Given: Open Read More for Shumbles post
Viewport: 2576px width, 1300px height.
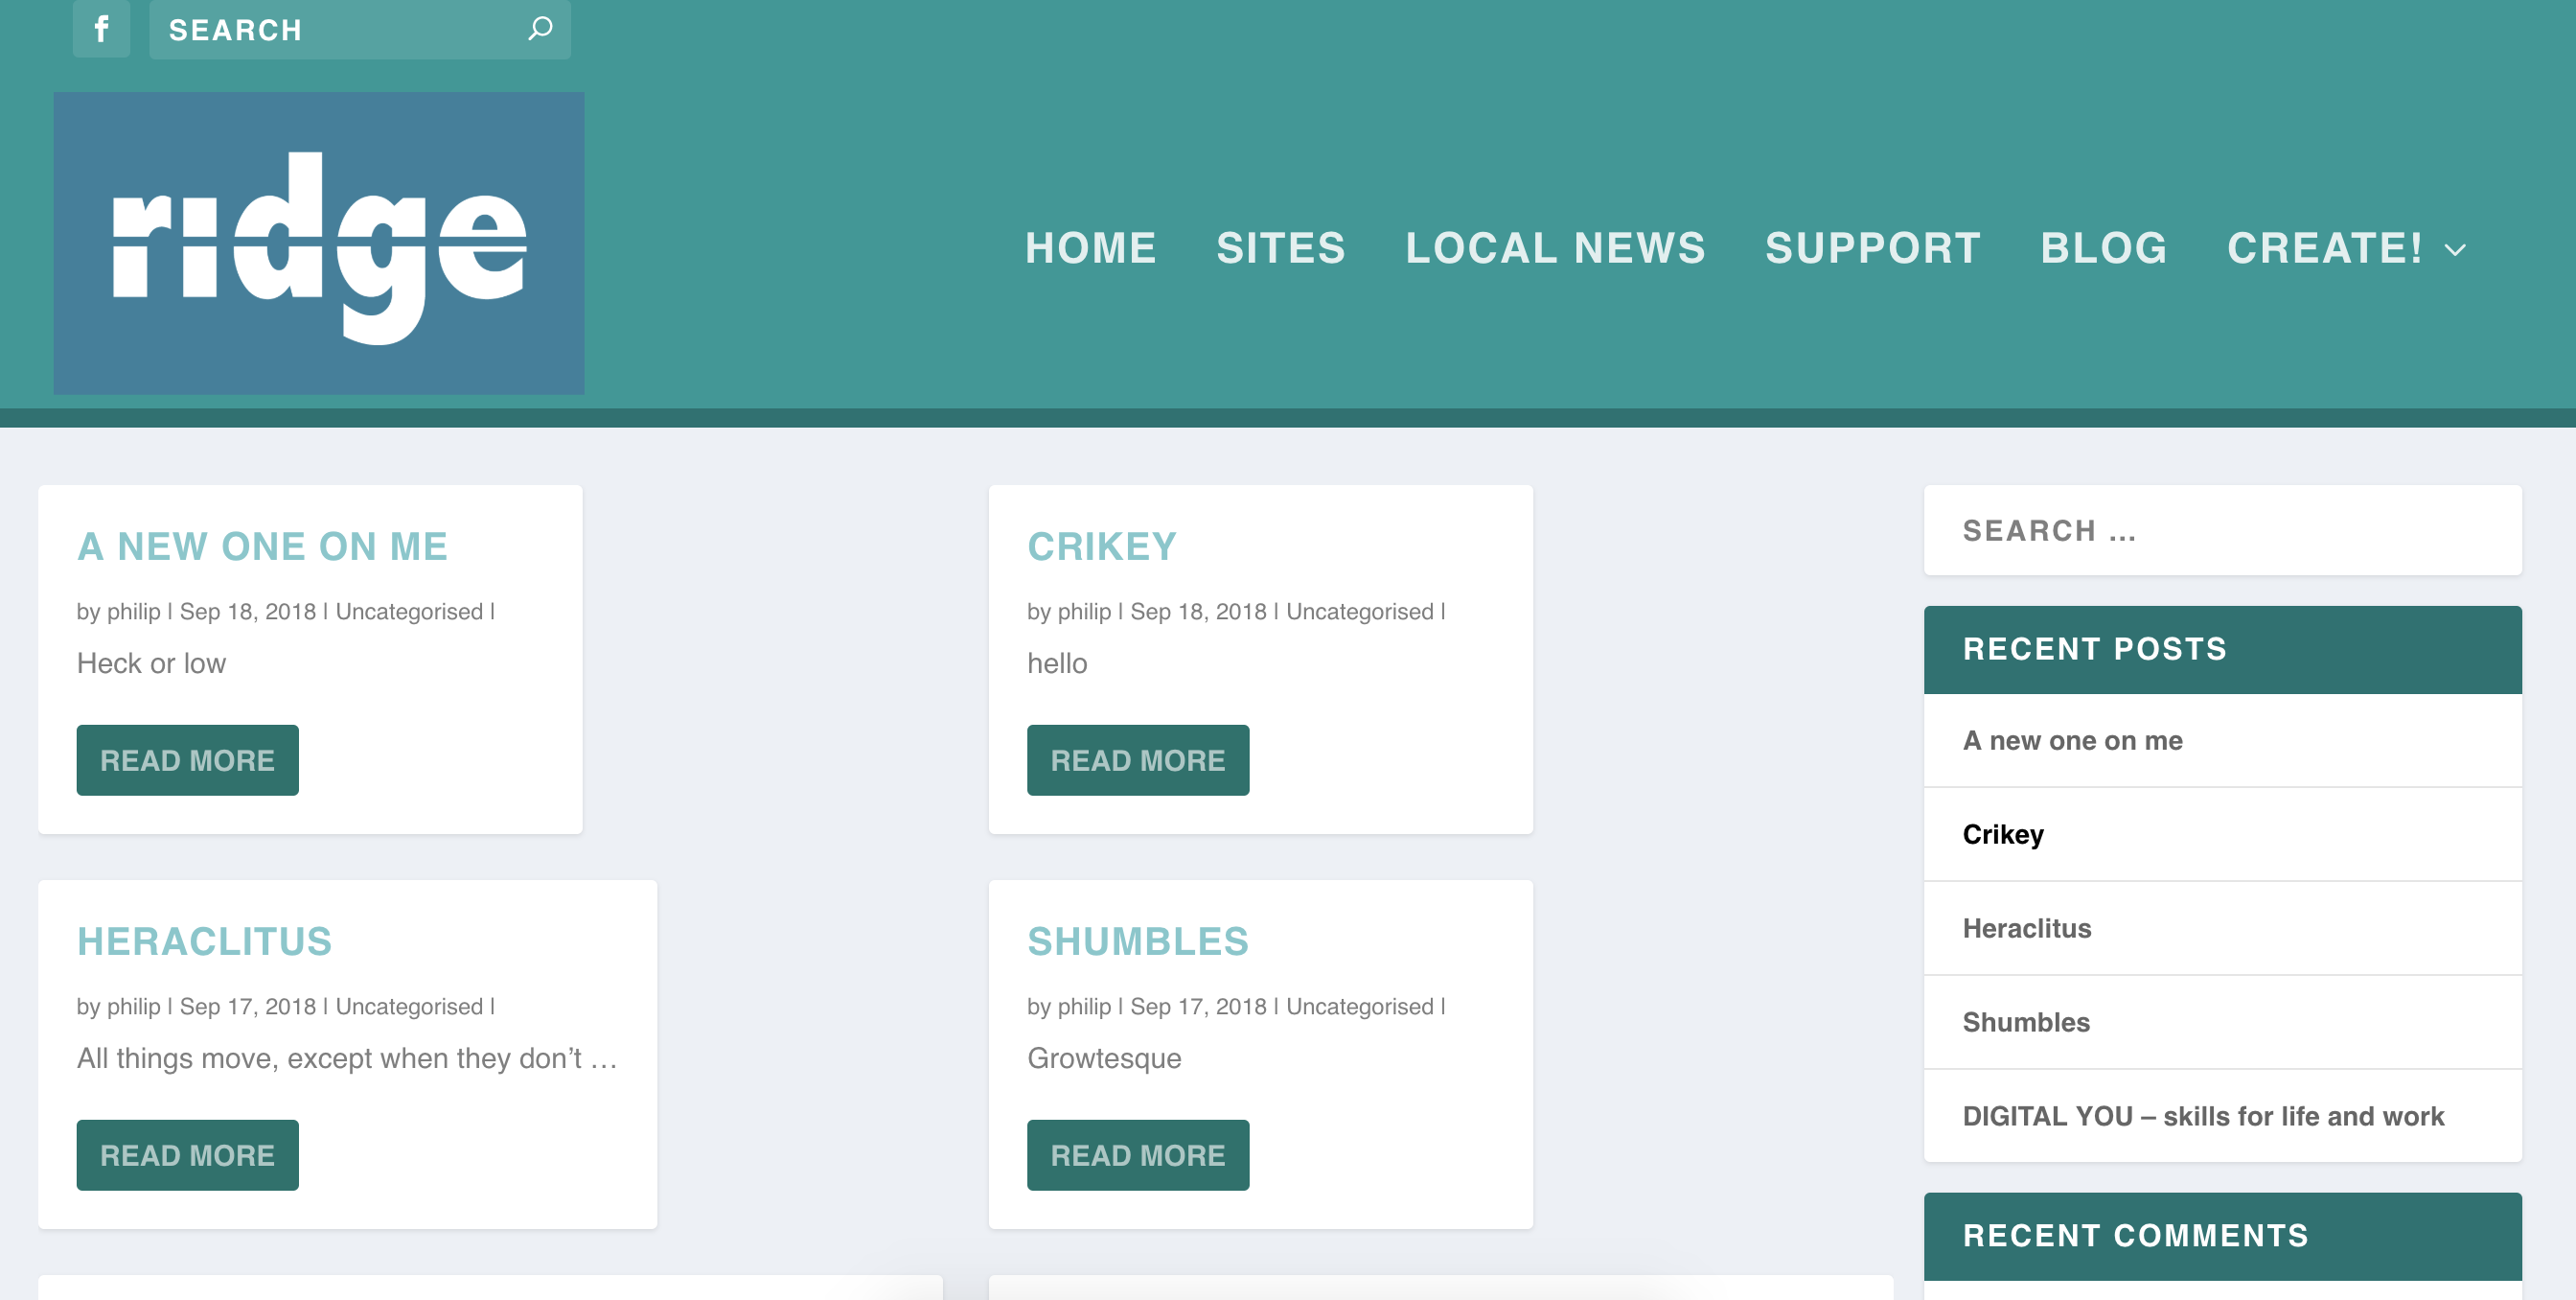Looking at the screenshot, I should point(1137,1155).
